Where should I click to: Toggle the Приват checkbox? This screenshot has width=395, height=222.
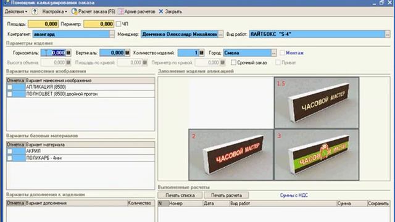click(278, 62)
